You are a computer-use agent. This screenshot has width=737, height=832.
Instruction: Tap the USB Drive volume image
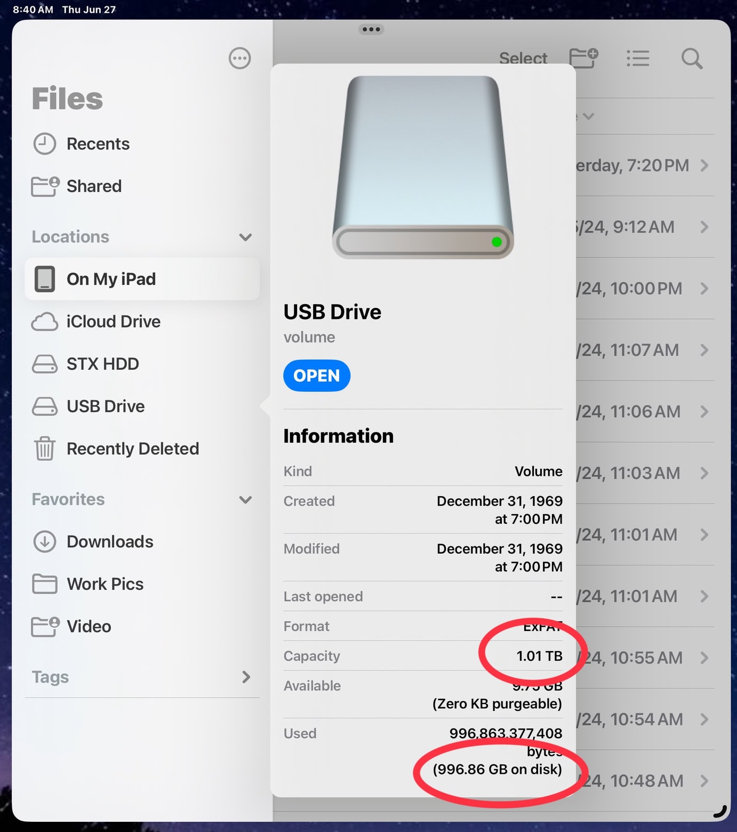(x=423, y=167)
